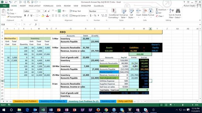Open the Number format dropdown
The height and width of the screenshot is (113, 202).
click(x=106, y=11)
